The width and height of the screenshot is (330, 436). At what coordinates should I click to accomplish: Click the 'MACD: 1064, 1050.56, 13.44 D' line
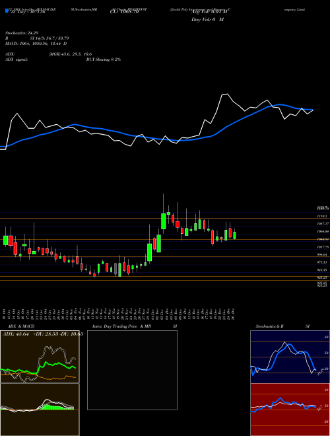click(x=36, y=44)
